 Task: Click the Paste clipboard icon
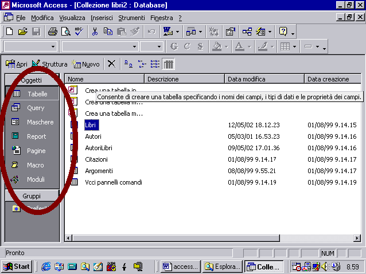pos(122,32)
